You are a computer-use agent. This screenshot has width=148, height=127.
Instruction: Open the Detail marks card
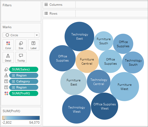8,57
